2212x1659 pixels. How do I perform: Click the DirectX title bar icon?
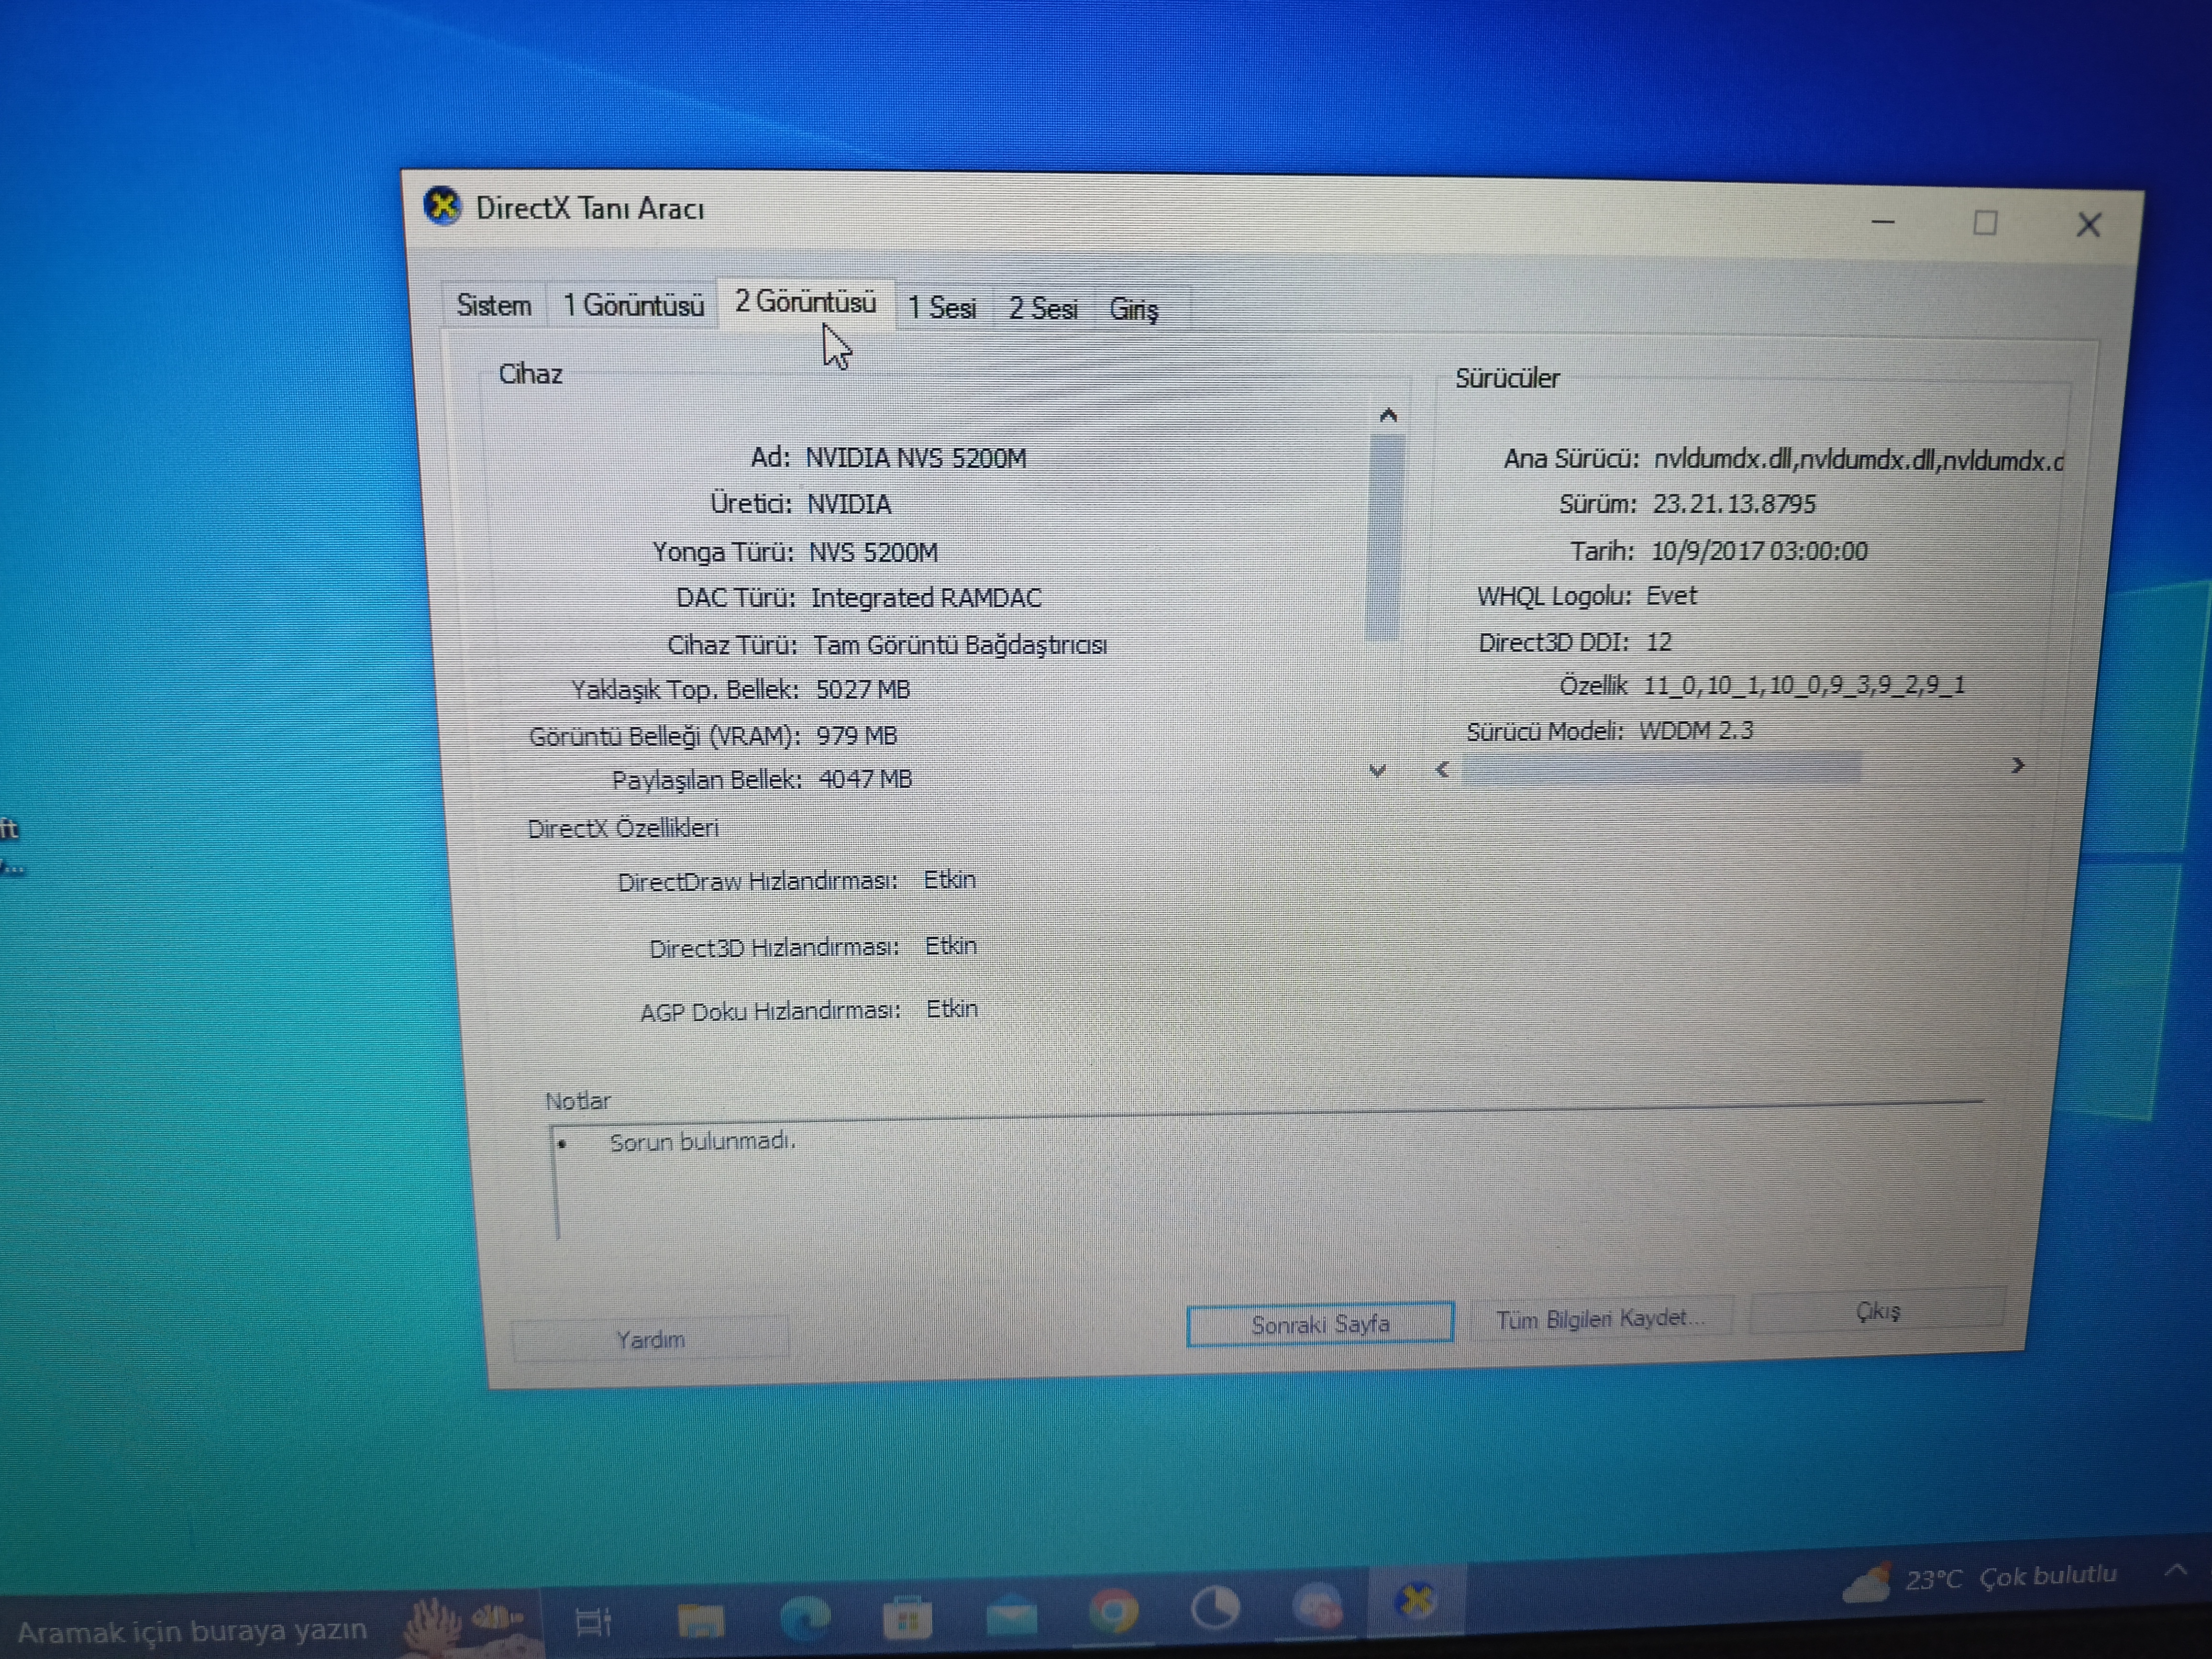(442, 206)
